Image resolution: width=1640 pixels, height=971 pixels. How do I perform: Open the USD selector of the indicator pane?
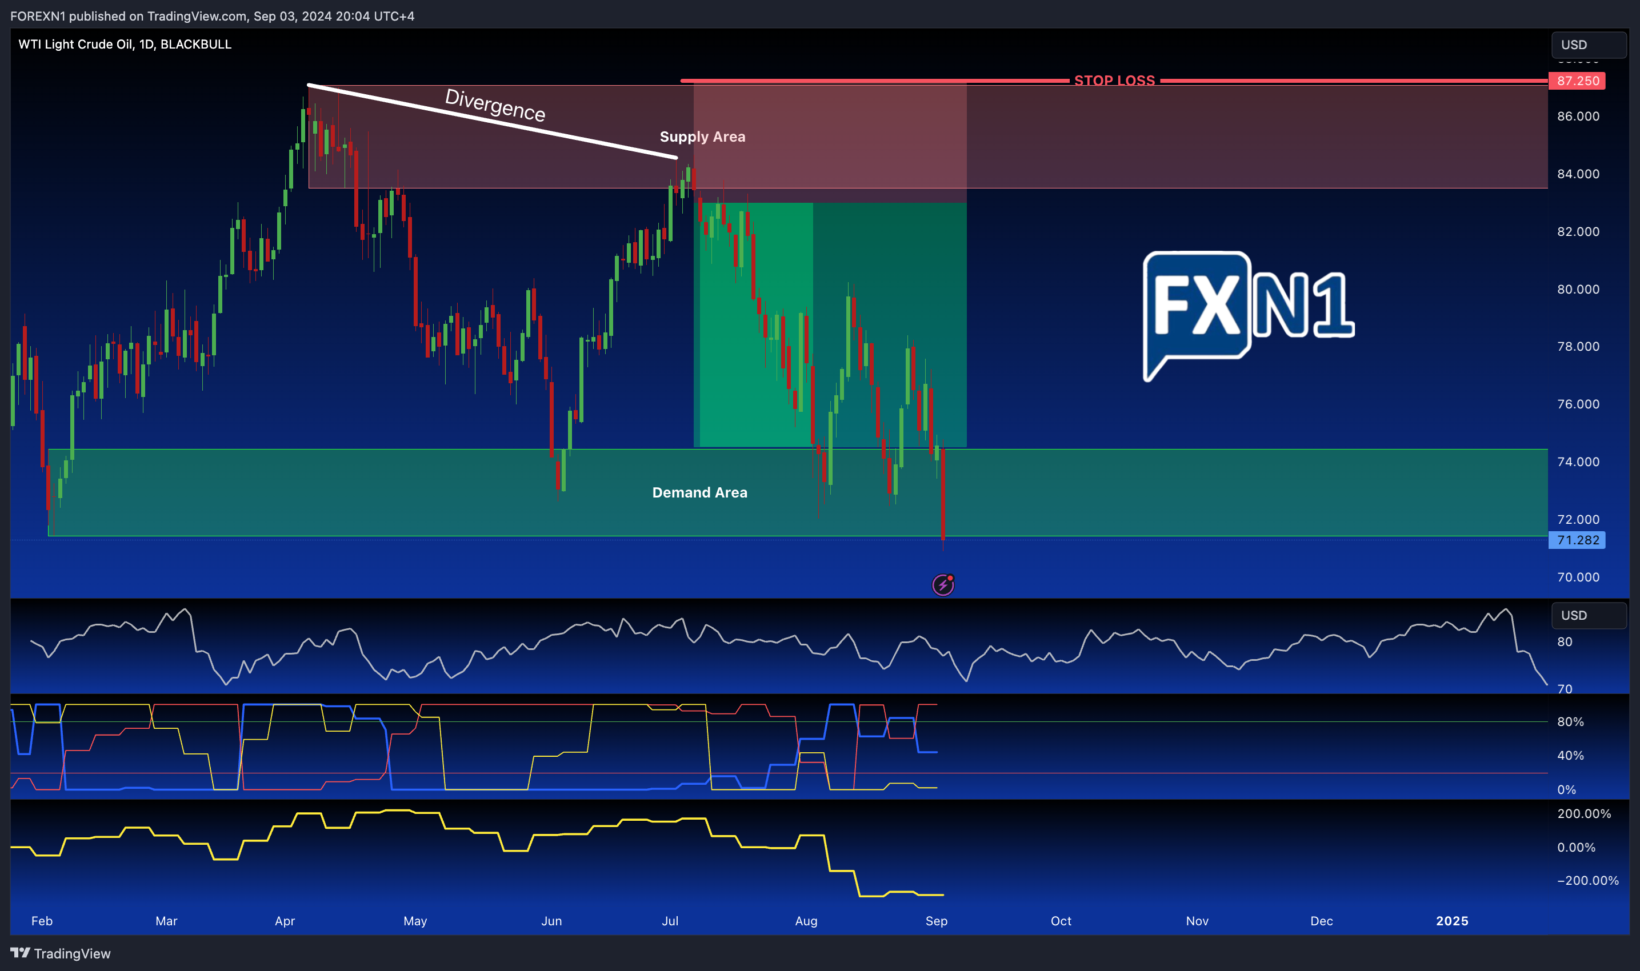pos(1589,615)
